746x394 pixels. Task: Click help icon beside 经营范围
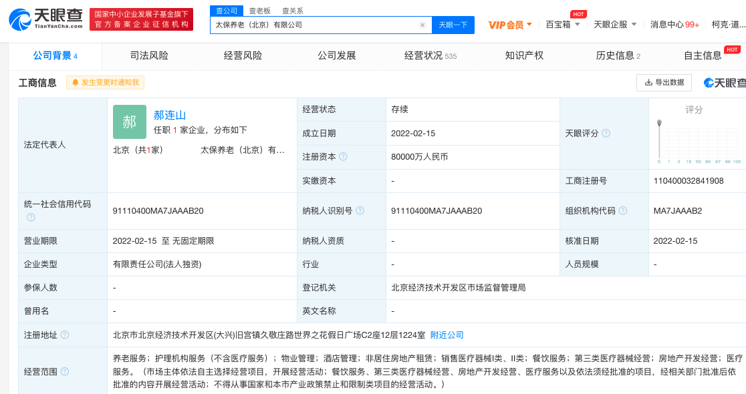coord(65,371)
